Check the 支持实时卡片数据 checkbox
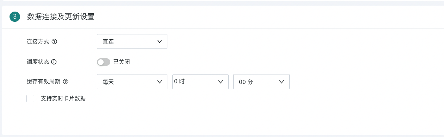 tap(30, 99)
